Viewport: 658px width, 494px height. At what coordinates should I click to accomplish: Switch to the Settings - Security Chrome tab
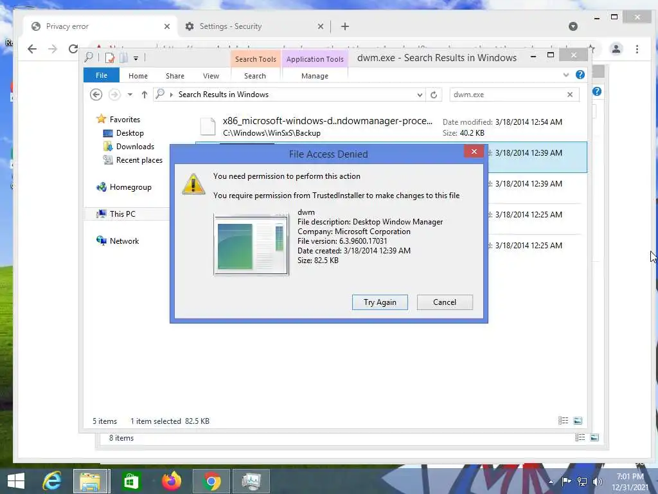pos(254,26)
